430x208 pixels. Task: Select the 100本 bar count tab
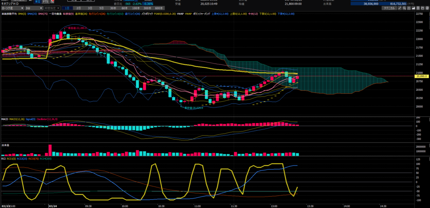pos(135,8)
